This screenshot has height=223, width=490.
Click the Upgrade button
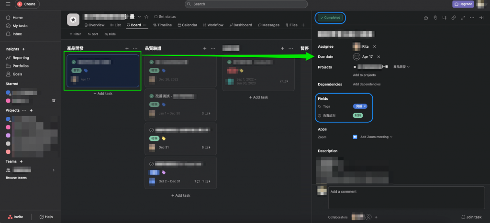point(463,4)
